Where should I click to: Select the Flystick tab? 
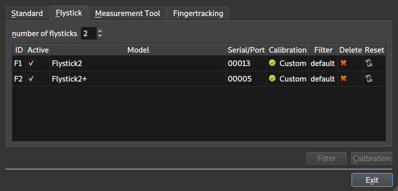(x=69, y=13)
